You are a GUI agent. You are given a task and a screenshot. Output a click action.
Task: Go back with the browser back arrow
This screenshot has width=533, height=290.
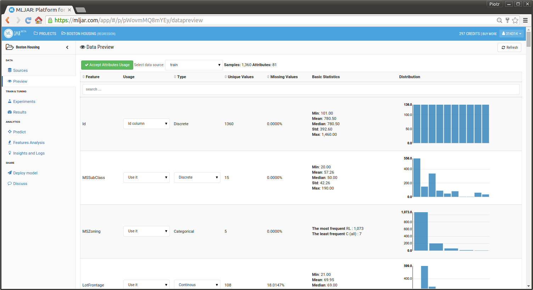pos(8,20)
